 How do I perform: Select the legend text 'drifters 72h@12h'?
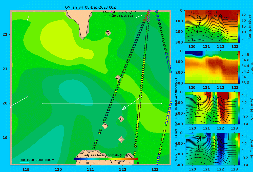125,12
